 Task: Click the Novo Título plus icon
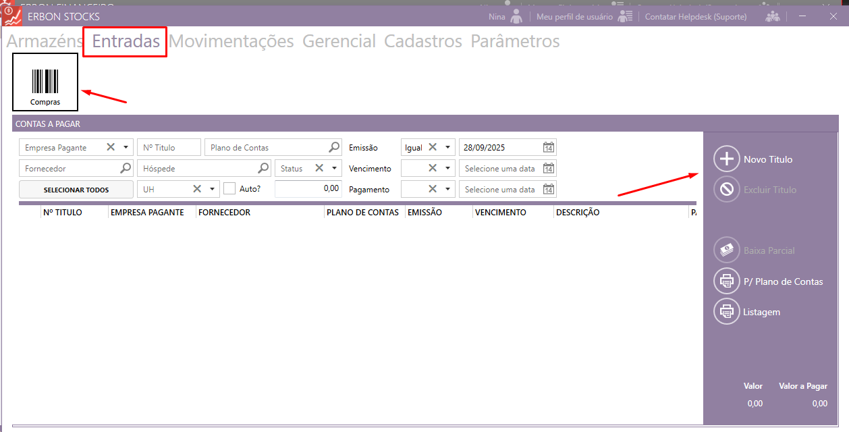727,159
